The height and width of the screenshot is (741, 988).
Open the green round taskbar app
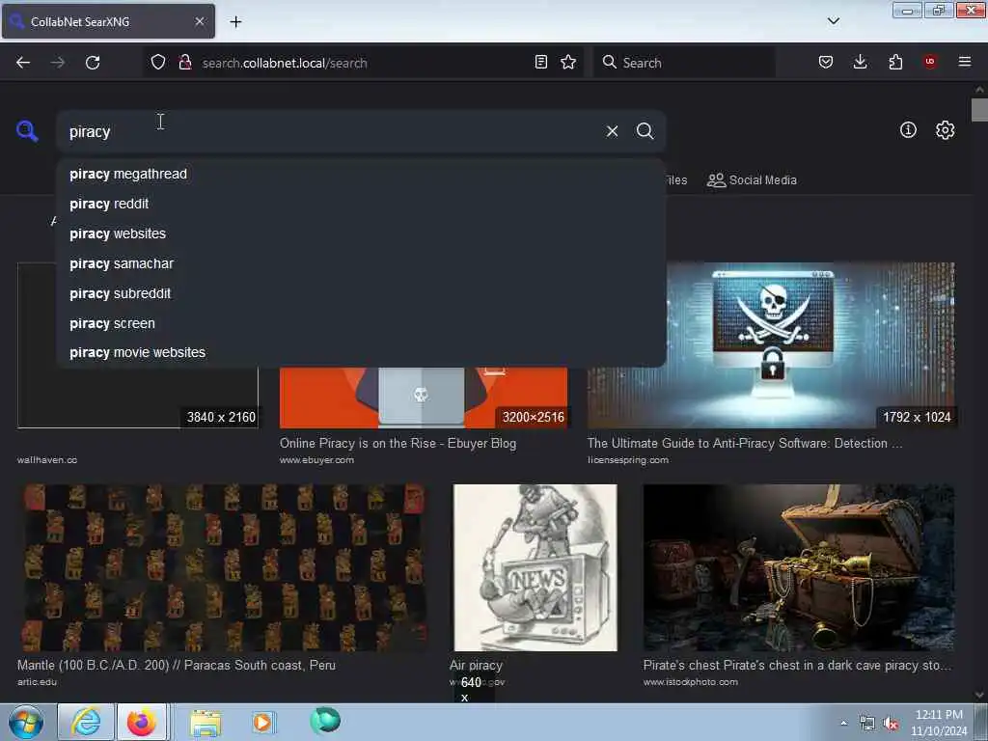tap(325, 720)
